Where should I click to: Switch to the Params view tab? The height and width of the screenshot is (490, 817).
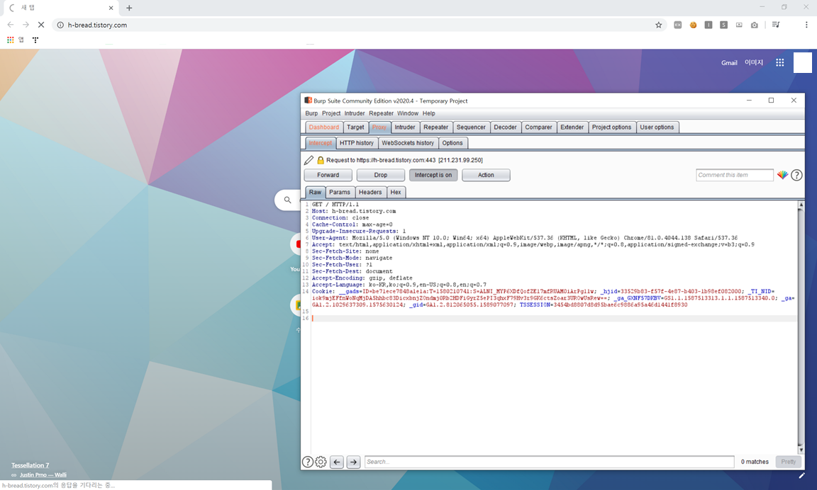point(340,193)
